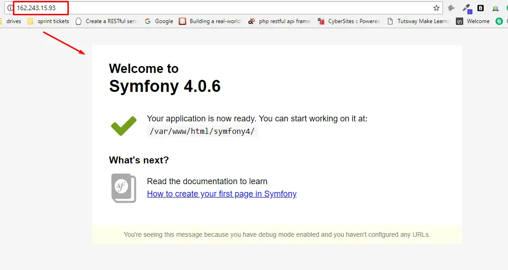
Task: Open CyberSites :: Powered bookmark
Action: pyautogui.click(x=349, y=21)
